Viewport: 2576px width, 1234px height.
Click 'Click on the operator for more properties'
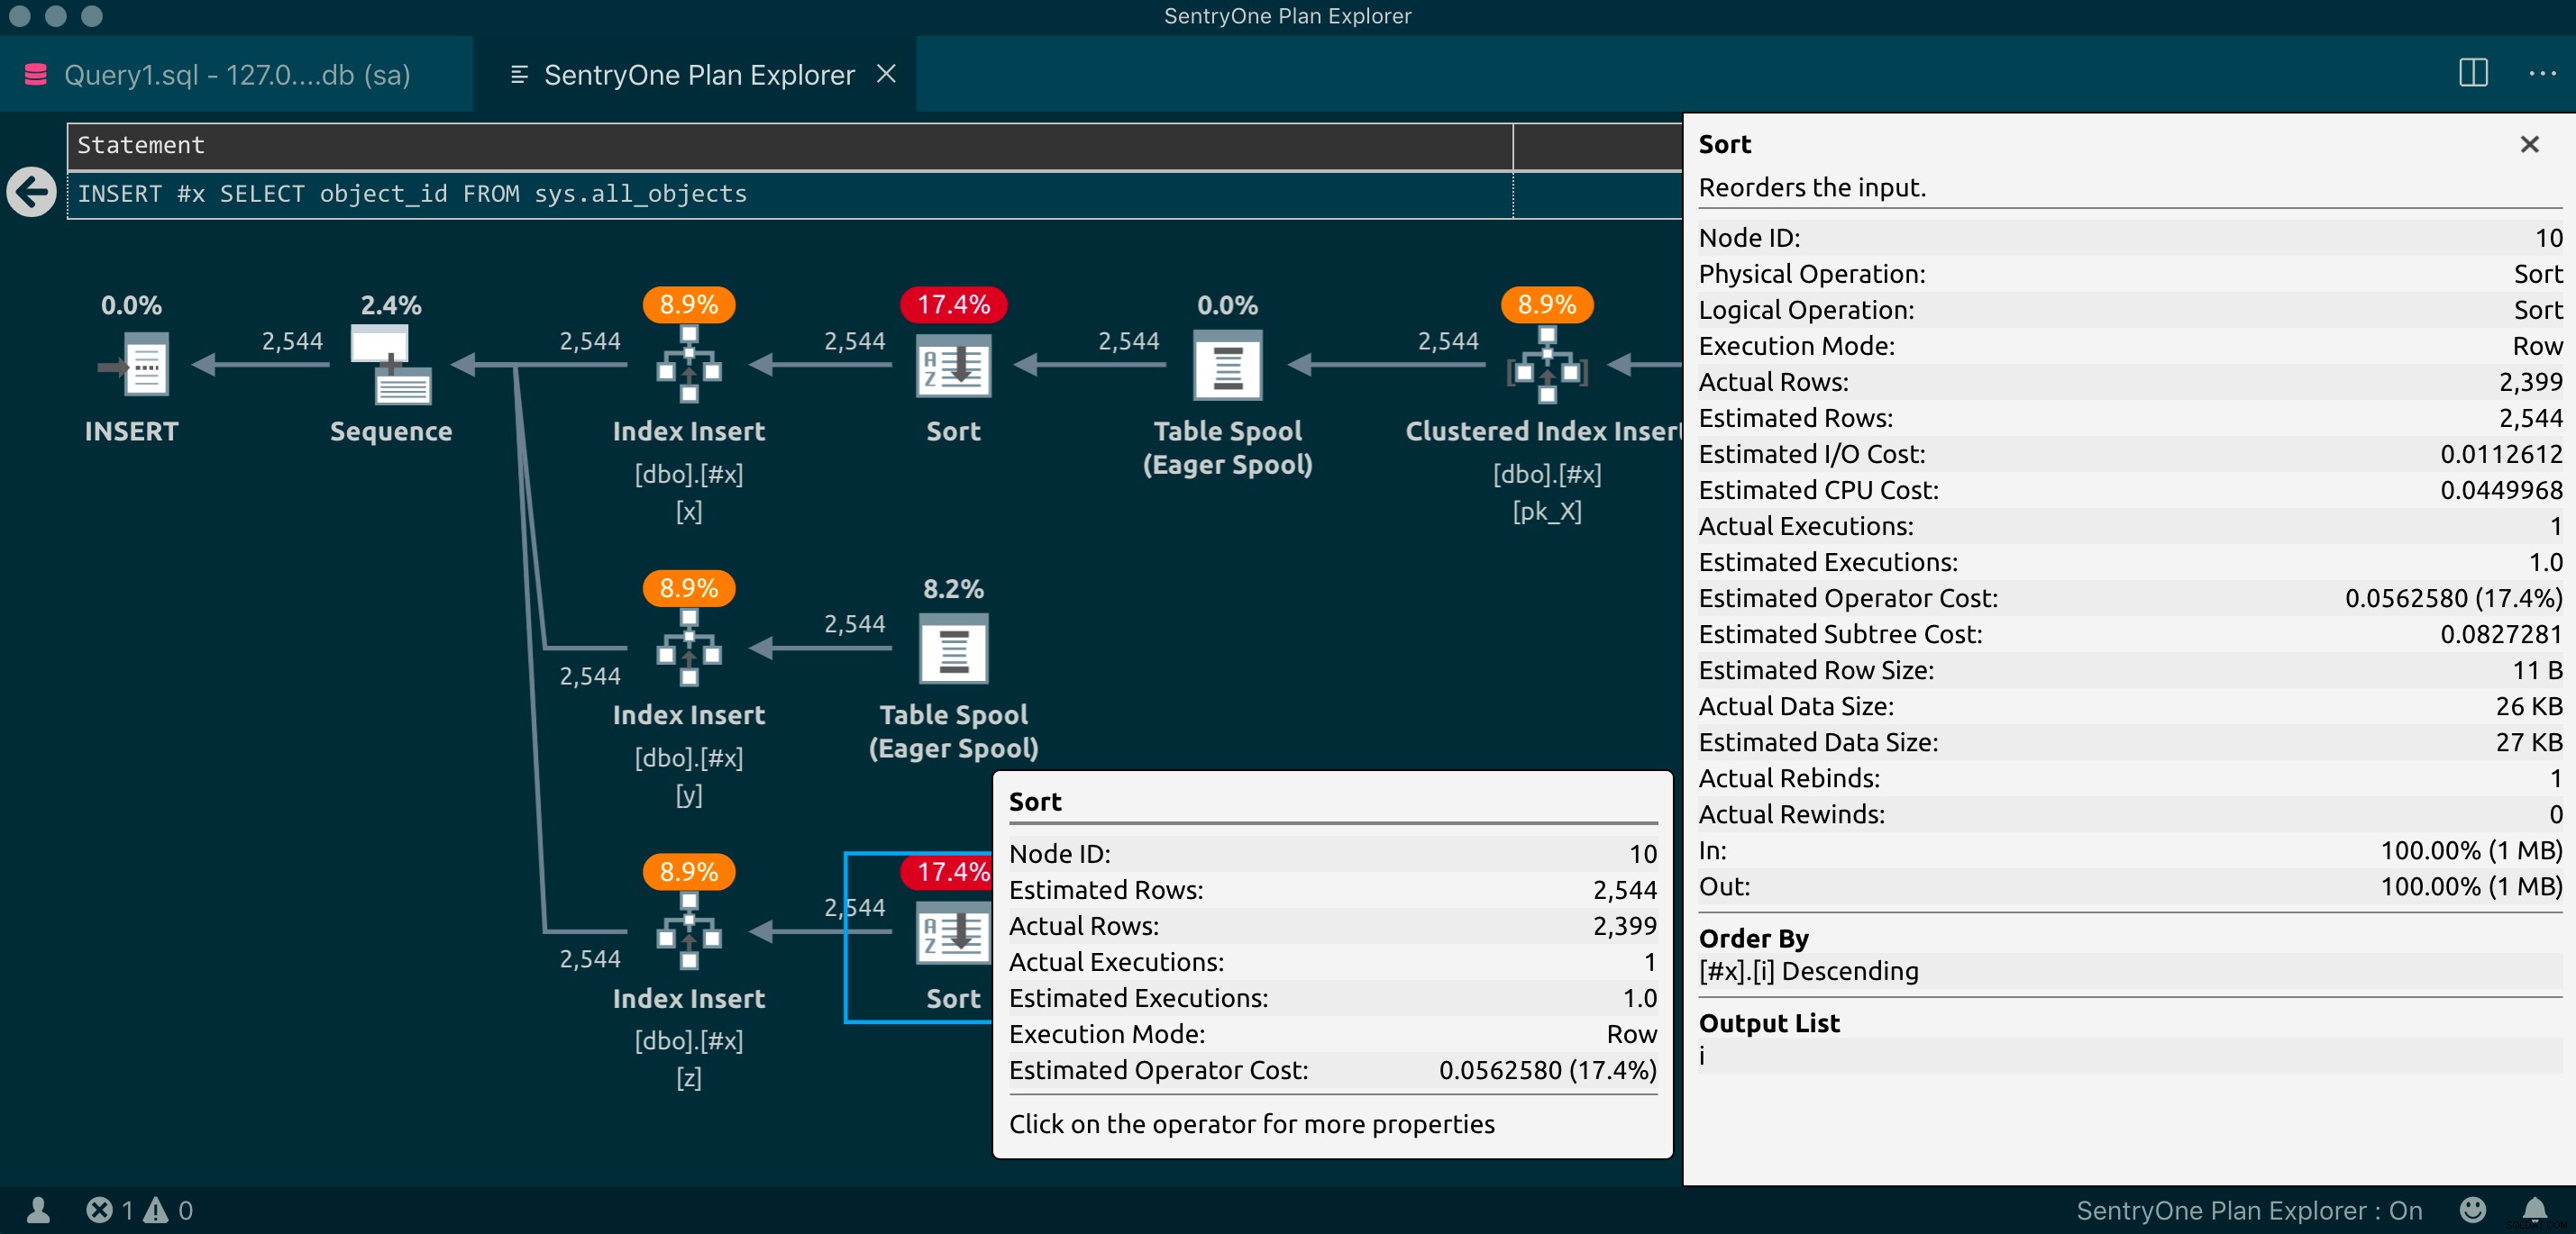click(1252, 1124)
